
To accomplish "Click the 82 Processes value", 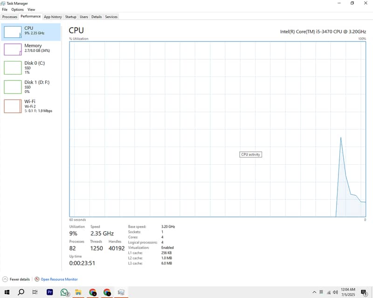I will (73, 248).
